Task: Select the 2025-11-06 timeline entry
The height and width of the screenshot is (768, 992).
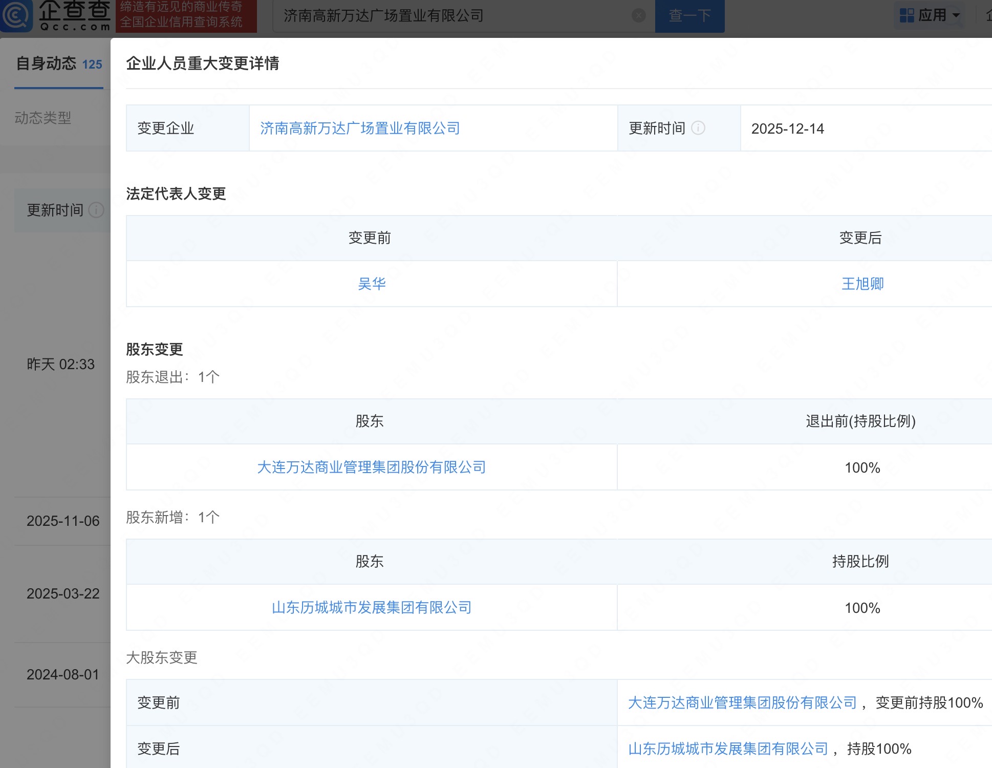Action: [x=63, y=521]
